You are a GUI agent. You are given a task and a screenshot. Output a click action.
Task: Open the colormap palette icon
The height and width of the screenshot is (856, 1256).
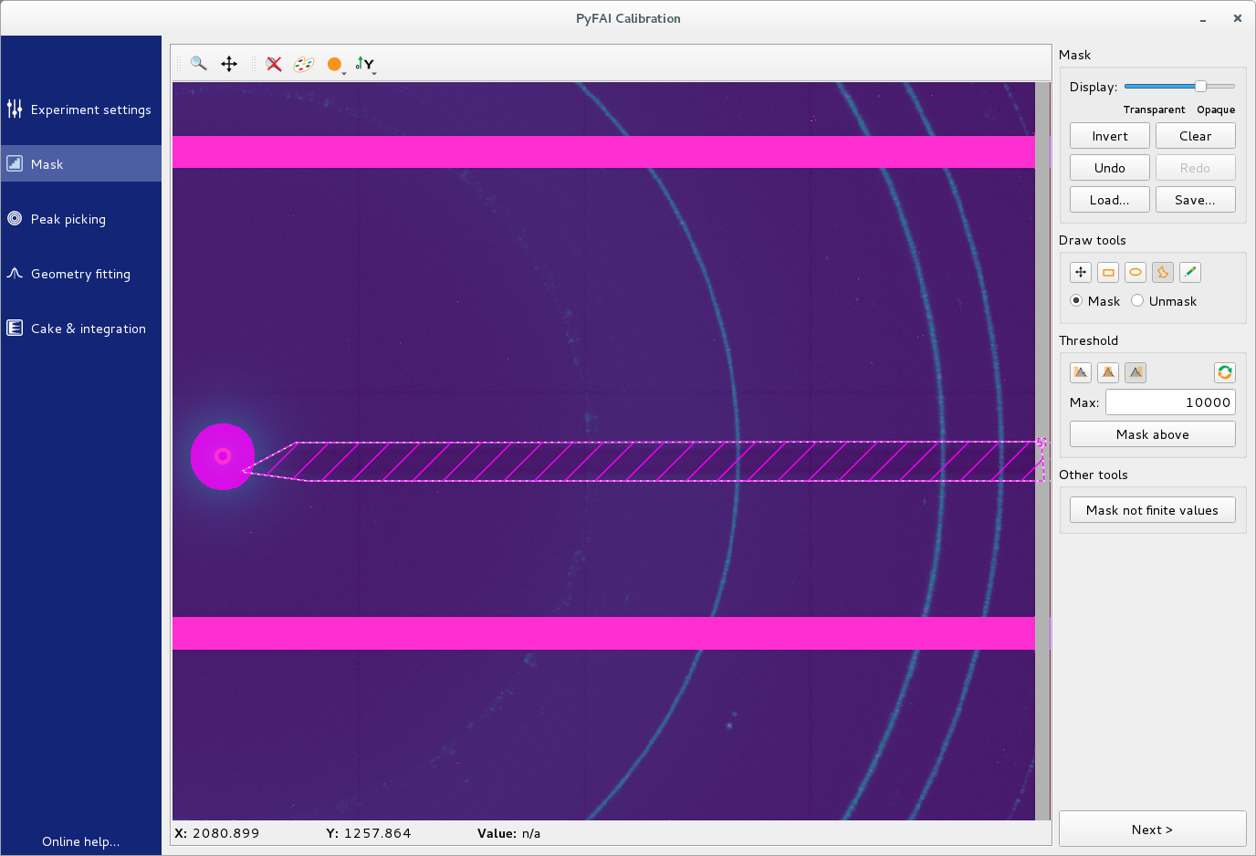303,64
